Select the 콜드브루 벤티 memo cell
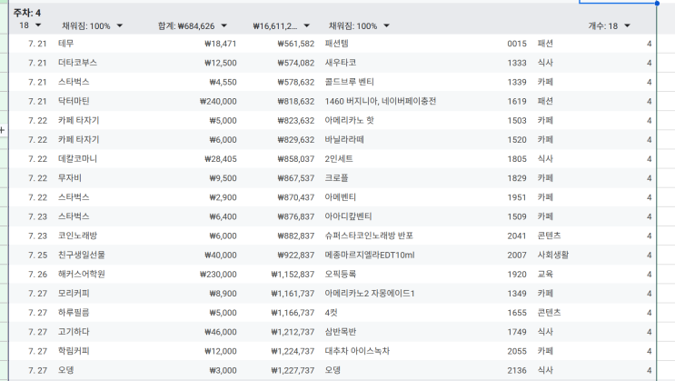Screen dimensions: 675x381 [349, 82]
